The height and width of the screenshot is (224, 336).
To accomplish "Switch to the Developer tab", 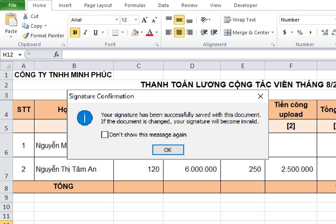I will (x=246, y=5).
